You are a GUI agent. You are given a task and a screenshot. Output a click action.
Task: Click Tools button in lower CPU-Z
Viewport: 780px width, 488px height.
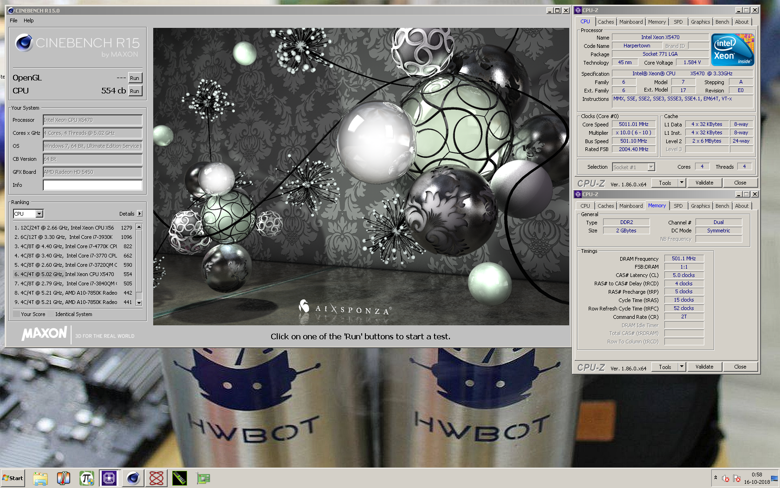[665, 367]
